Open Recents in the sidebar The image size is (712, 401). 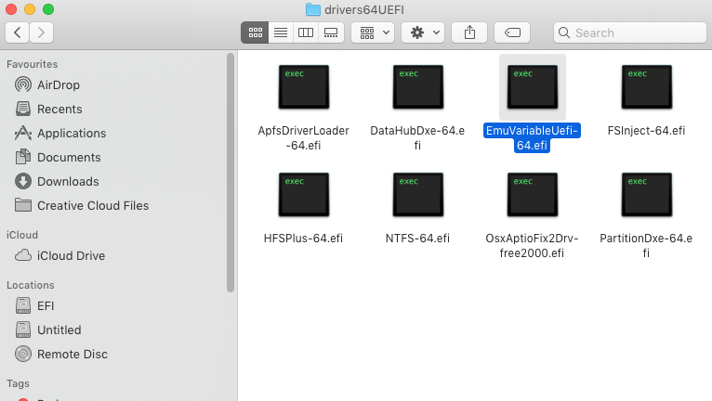pyautogui.click(x=59, y=109)
